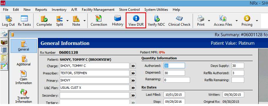Image resolution: width=268 pixels, height=106 pixels.
Task: Click the Last Filled date field
Action: 174,95
